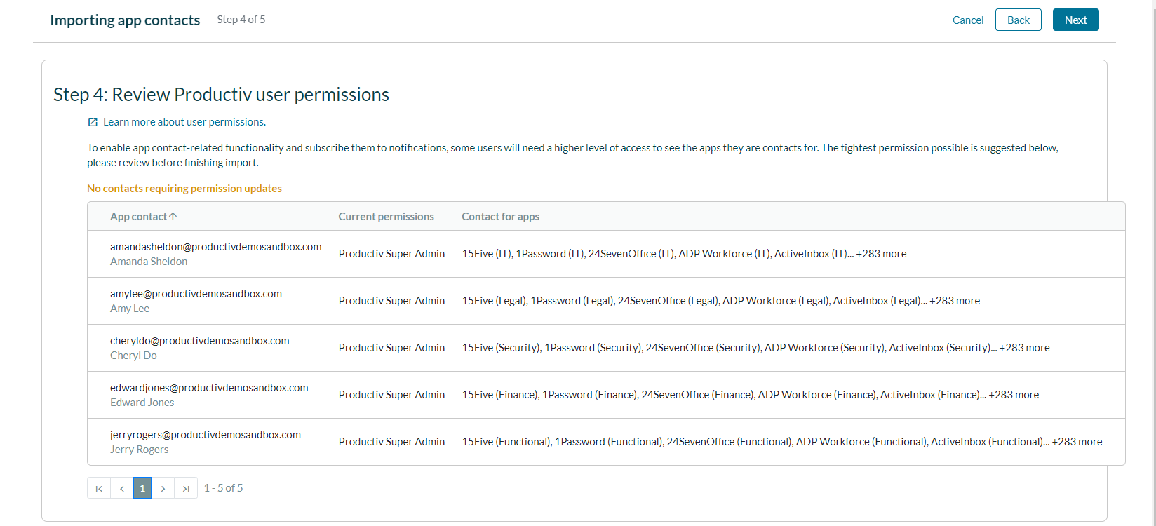1156x526 pixels.
Task: Select amandasheldon@productivdemosandbox.com contact row
Action: (215, 247)
